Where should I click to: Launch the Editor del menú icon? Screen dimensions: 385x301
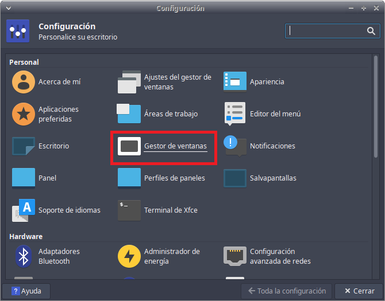click(x=235, y=114)
